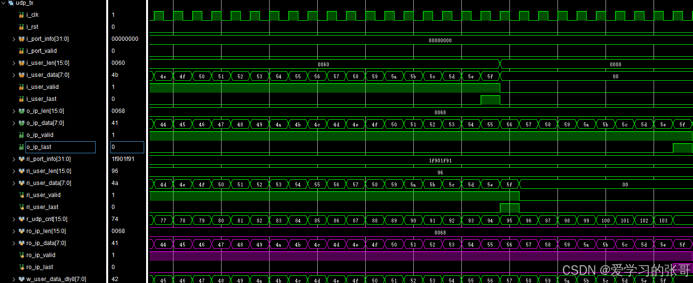The image size is (693, 283).
Task: Click the bus icon beside w_user_data_dly8[7:0]
Action: (x=21, y=279)
